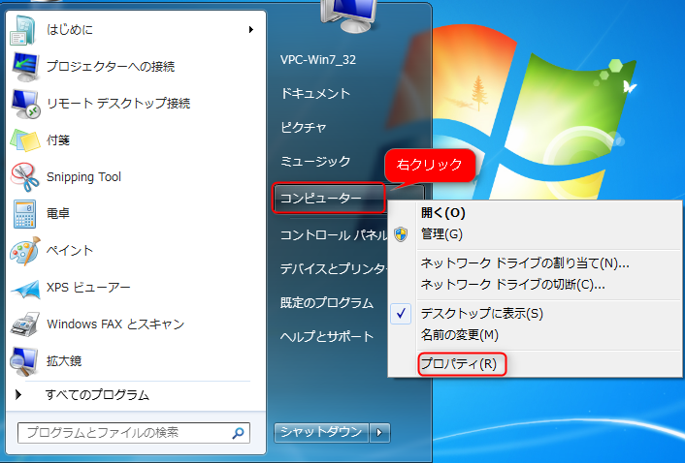
Task: Click プロパティ(R) in the context menu
Action: 459,363
